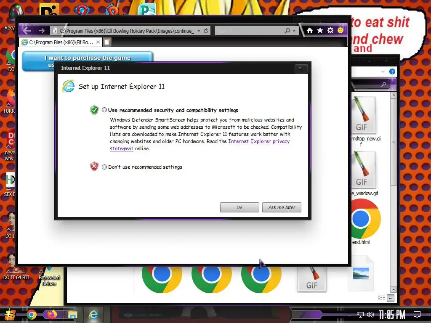Click File Explorer help question mark icon
431x323 pixels.
(392, 71)
